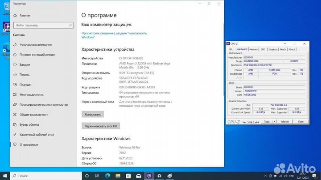
Task: Click 19044.1526 OS build value
Action: coord(126,164)
